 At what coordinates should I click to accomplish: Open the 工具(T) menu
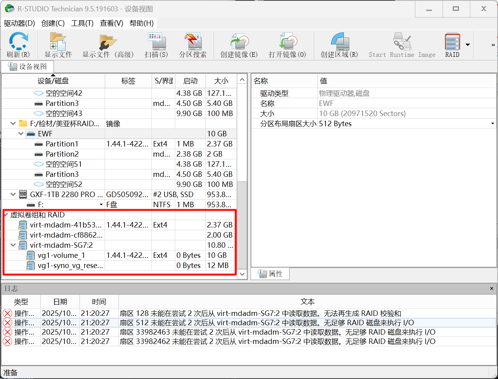(x=82, y=23)
